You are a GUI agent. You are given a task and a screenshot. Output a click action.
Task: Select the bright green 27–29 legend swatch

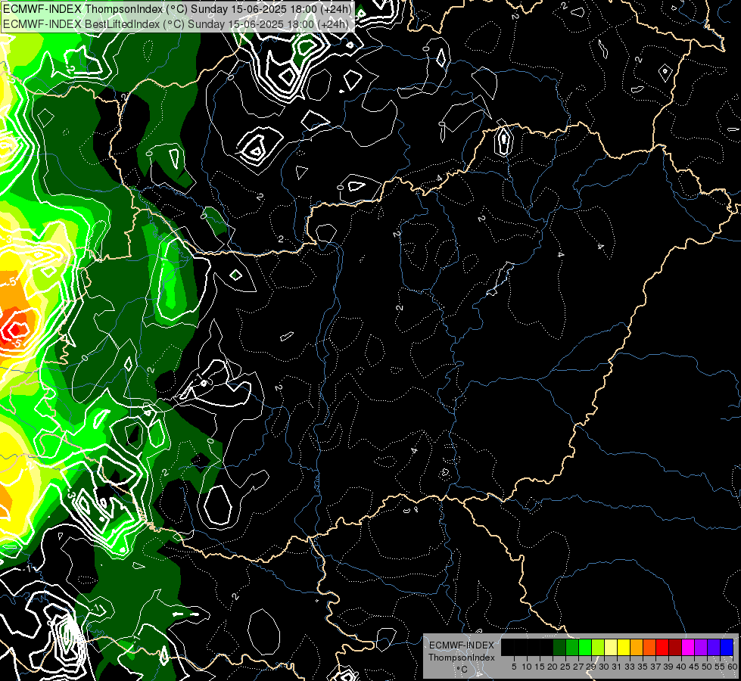point(585,647)
